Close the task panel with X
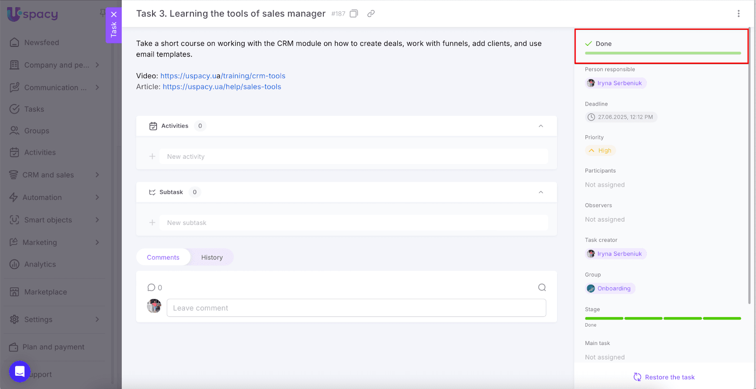Screen dimensions: 756x389 coord(114,15)
